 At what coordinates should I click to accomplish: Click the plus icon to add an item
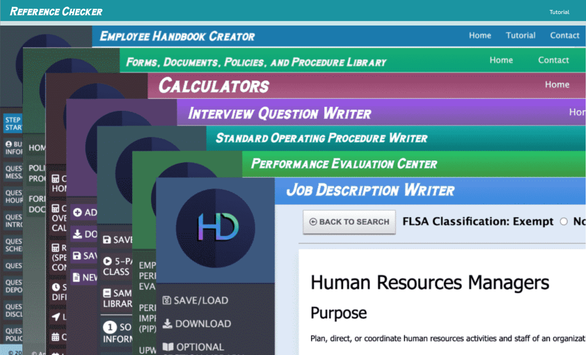pos(77,212)
